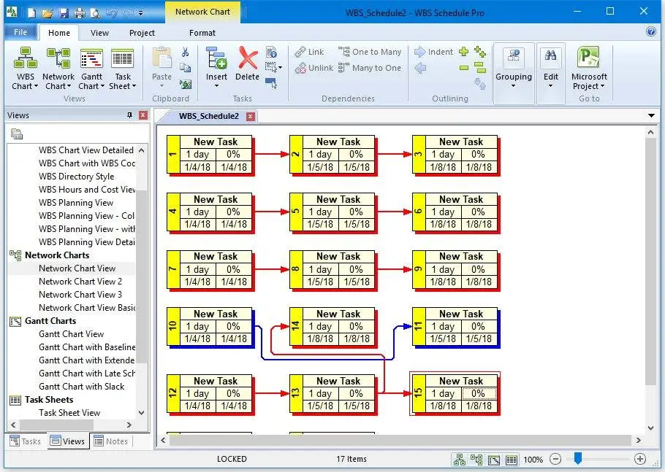Click the expand all double-plus icon in Outlining
665x472 pixels.
pyautogui.click(x=480, y=52)
